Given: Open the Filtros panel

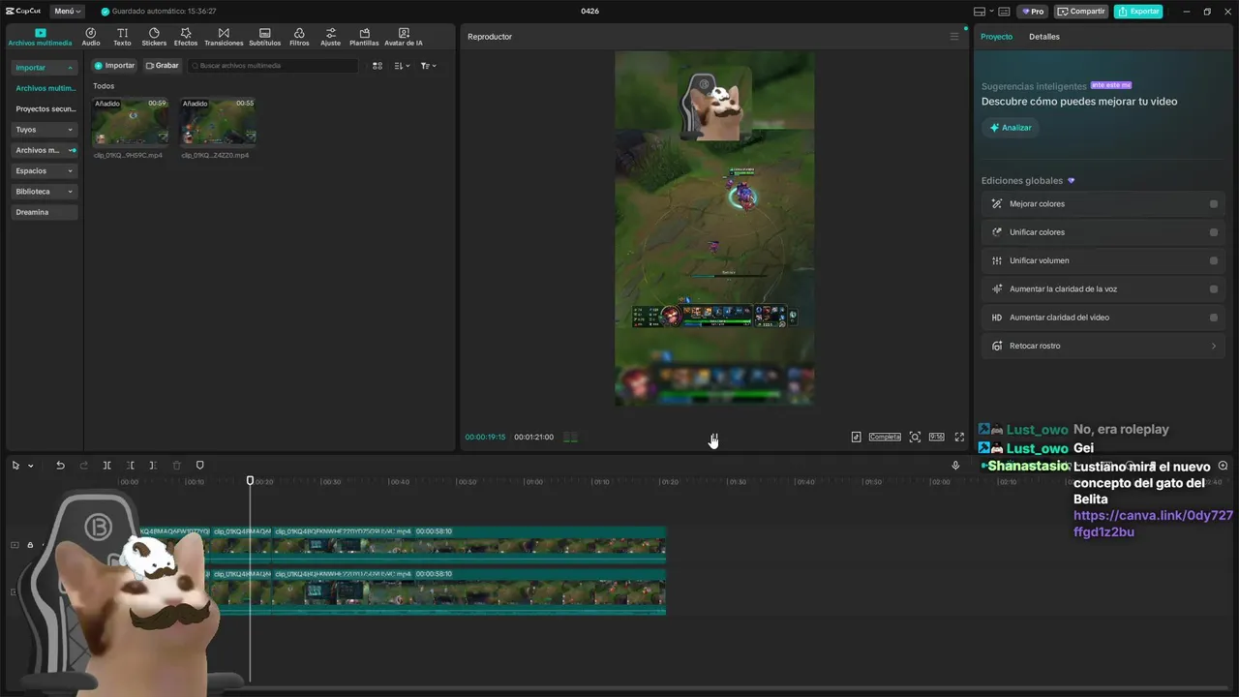Looking at the screenshot, I should click(x=299, y=37).
